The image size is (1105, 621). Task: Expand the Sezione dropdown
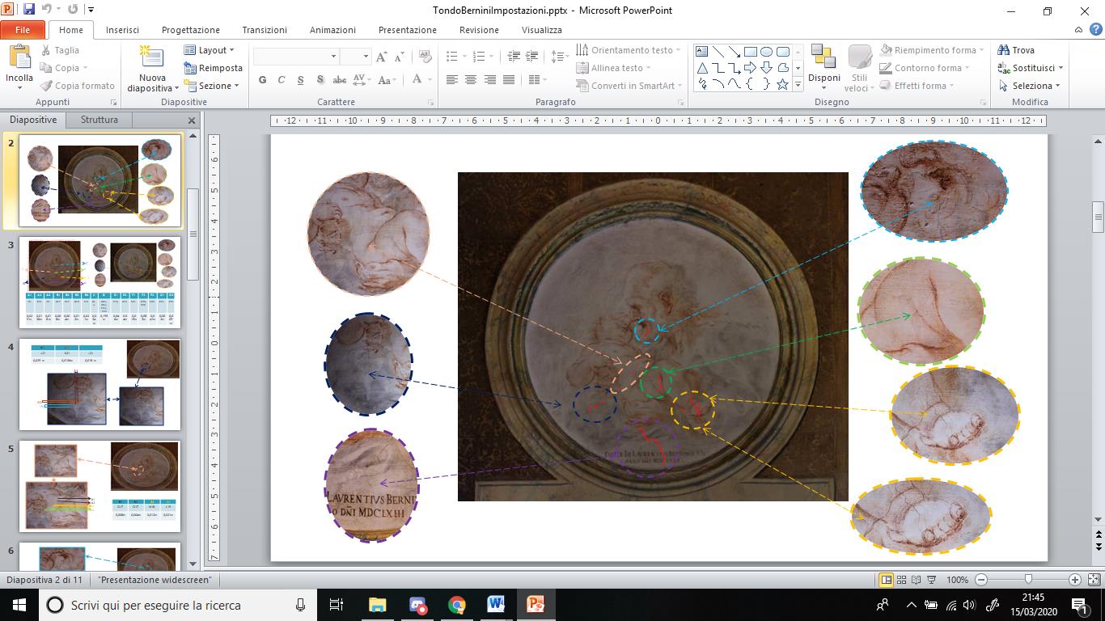[211, 86]
